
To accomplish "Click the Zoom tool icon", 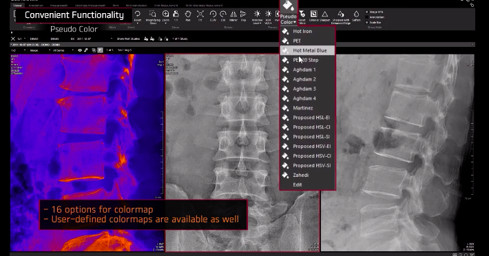I will [x=165, y=14].
